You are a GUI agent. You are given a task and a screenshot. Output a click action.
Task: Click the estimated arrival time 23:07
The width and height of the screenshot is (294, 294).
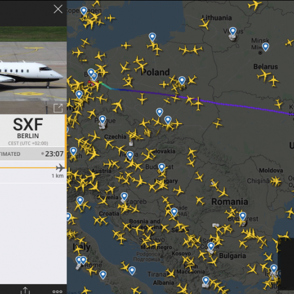click(54, 154)
